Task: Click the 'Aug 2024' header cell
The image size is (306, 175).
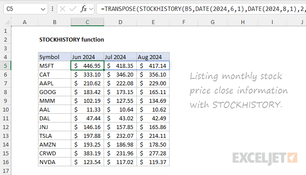Action: point(153,57)
